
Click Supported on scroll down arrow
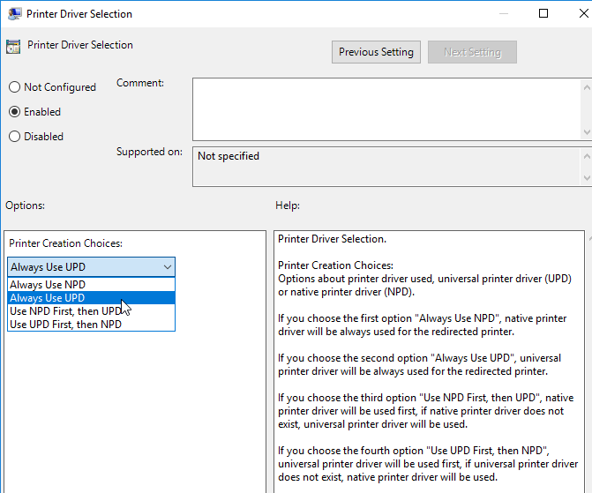[587, 178]
